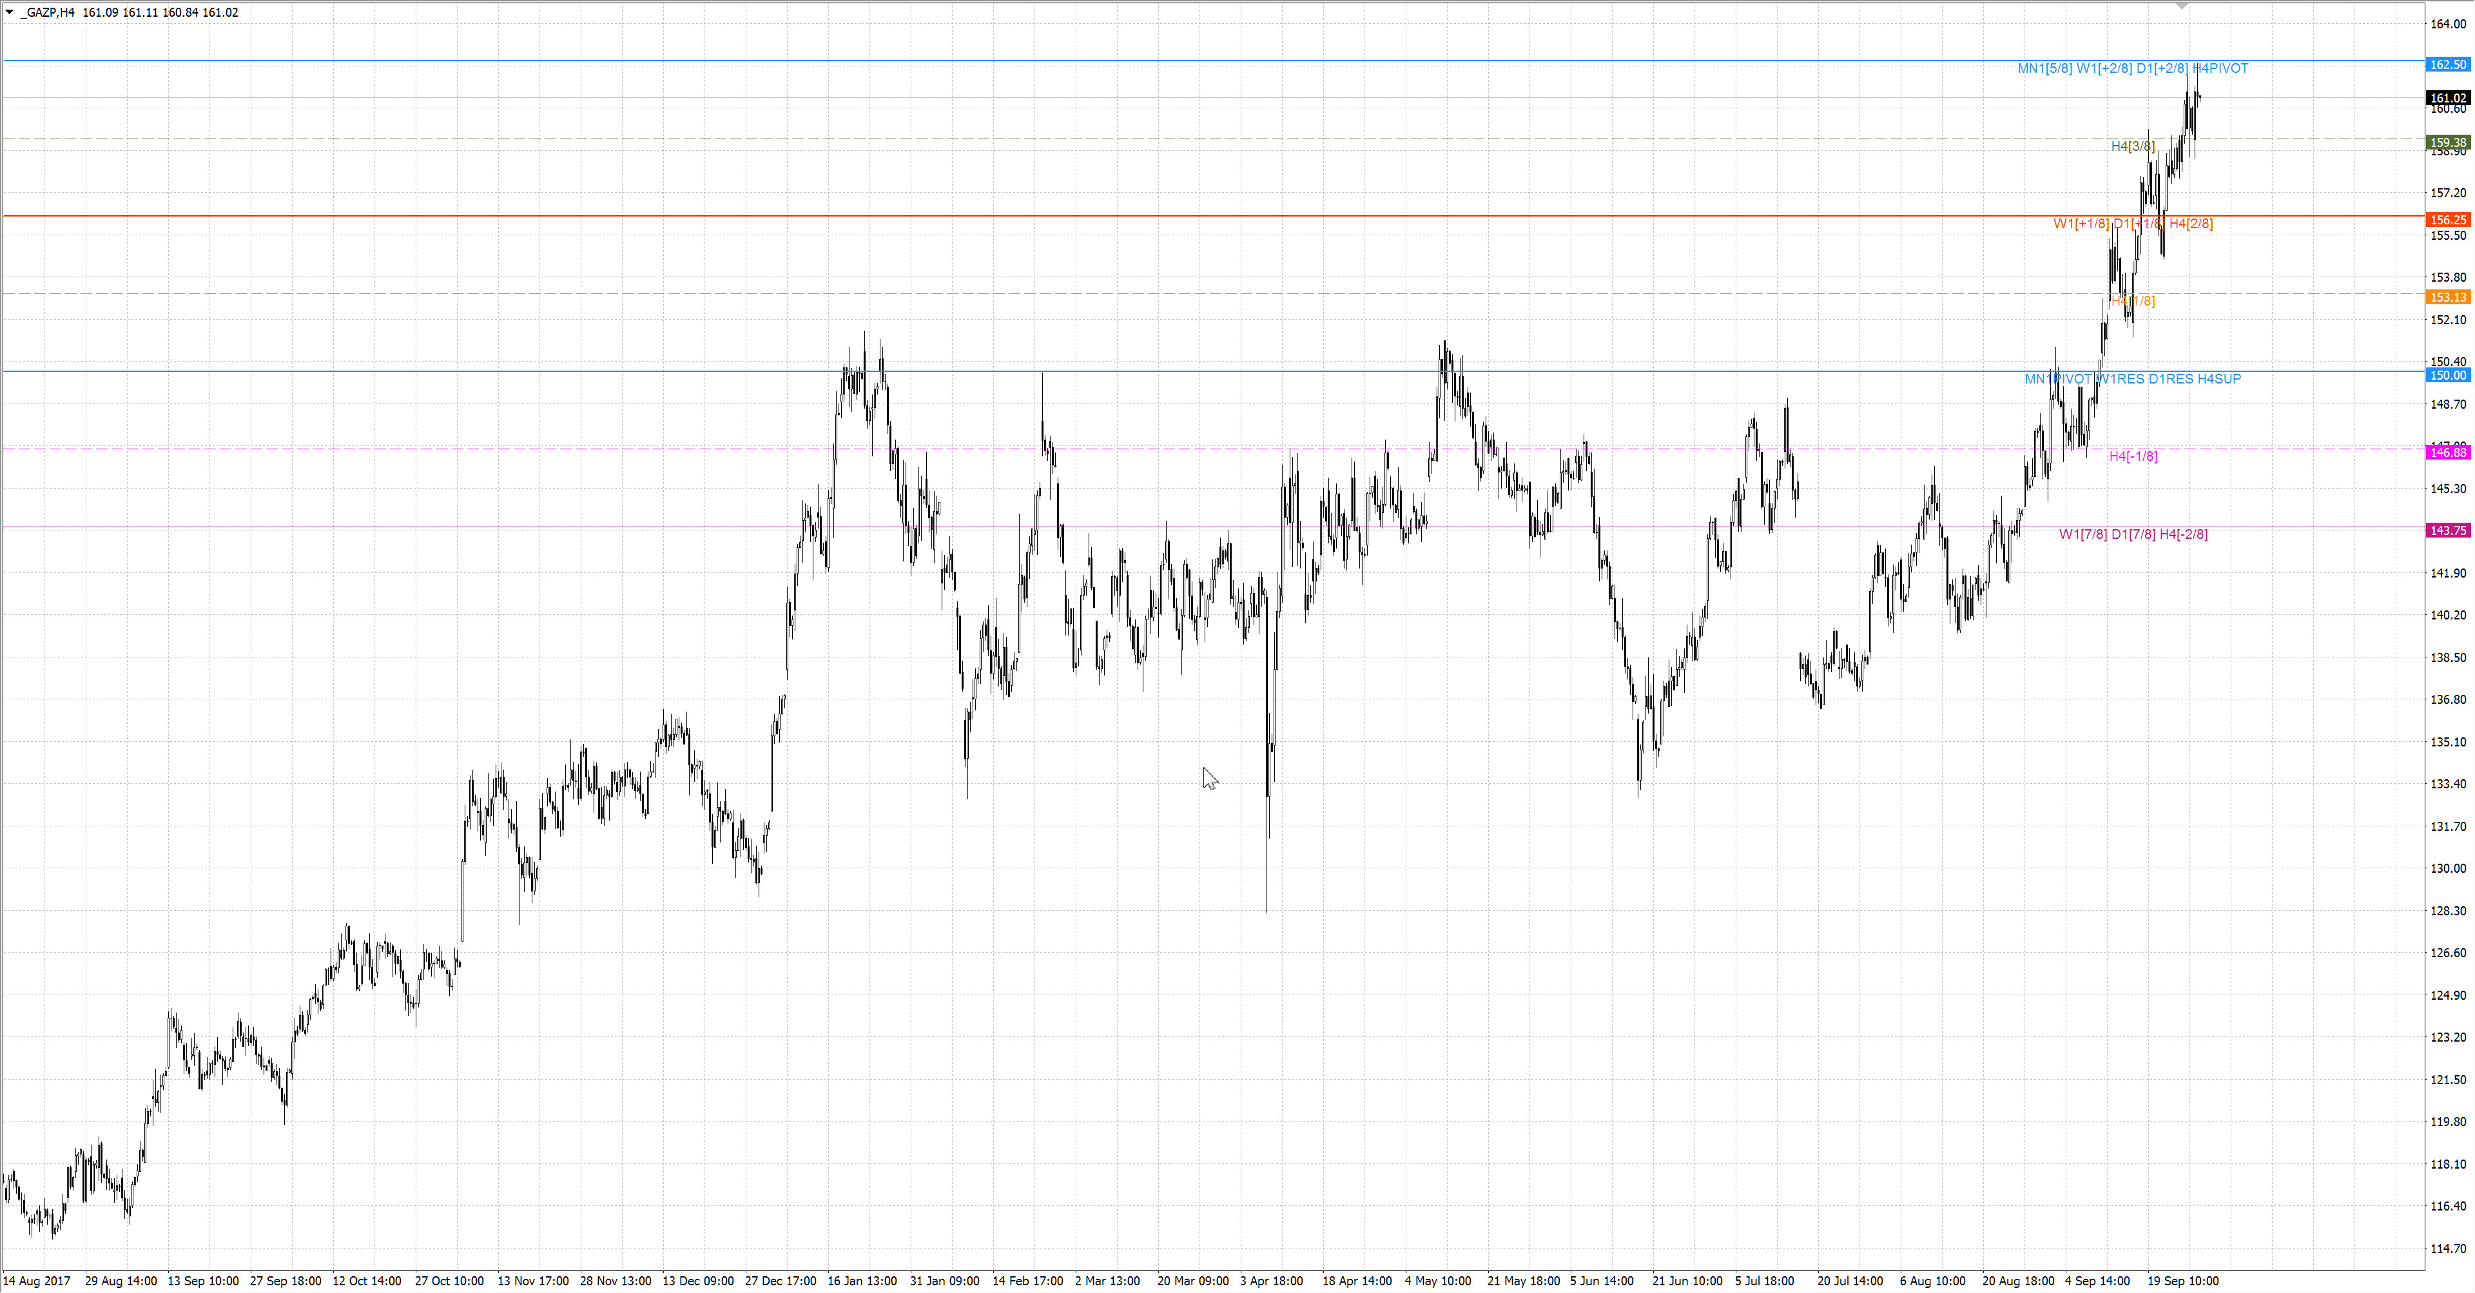2475x1293 pixels.
Task: Click the W1[+1/8] D1[+1/8] H4[2/8] label
Action: point(2132,224)
